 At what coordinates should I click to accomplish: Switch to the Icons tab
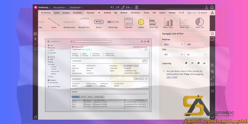(x=57, y=13)
